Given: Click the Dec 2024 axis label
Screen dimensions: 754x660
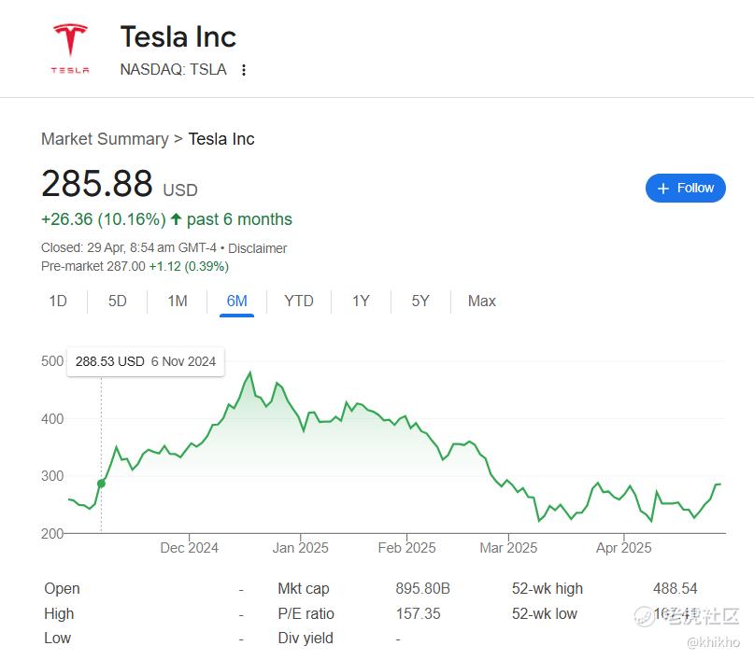Looking at the screenshot, I should (x=189, y=548).
